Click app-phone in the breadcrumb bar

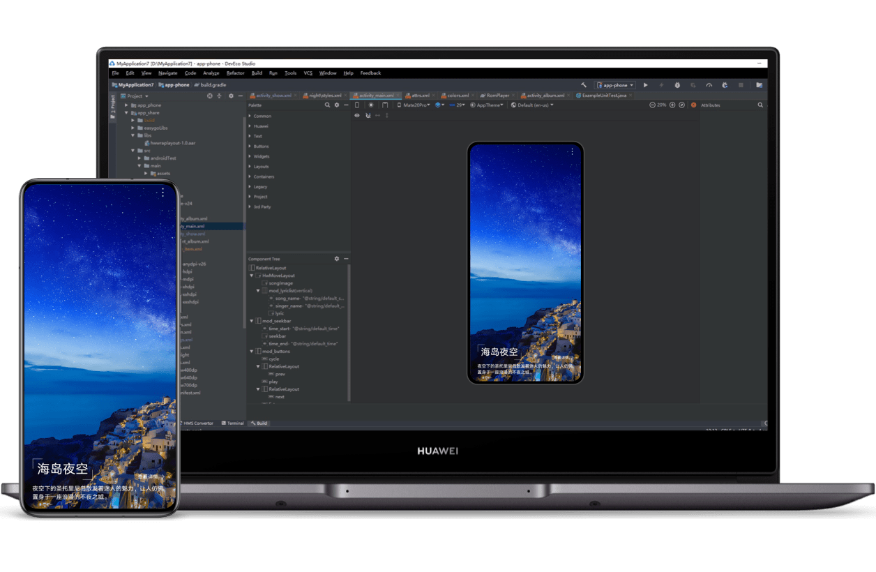tap(176, 85)
